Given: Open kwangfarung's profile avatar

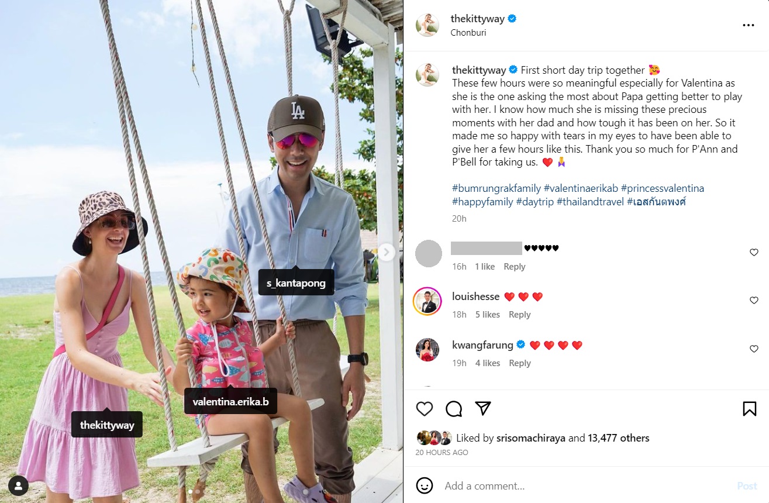Looking at the screenshot, I should tap(427, 350).
